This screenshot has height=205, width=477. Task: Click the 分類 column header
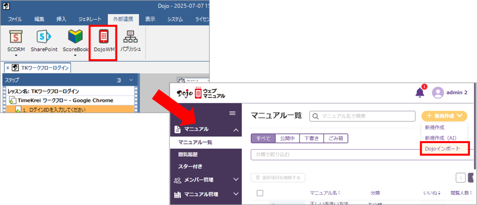[x=375, y=193]
